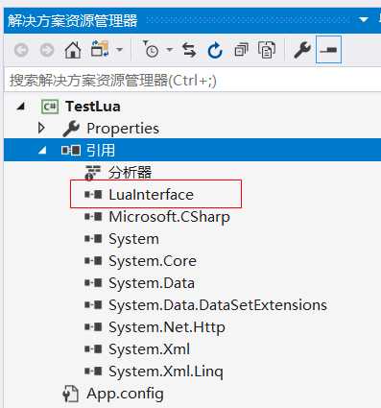Open Properties via wrench toolbar icon
Viewport: 381px width, 408px height.
[301, 50]
